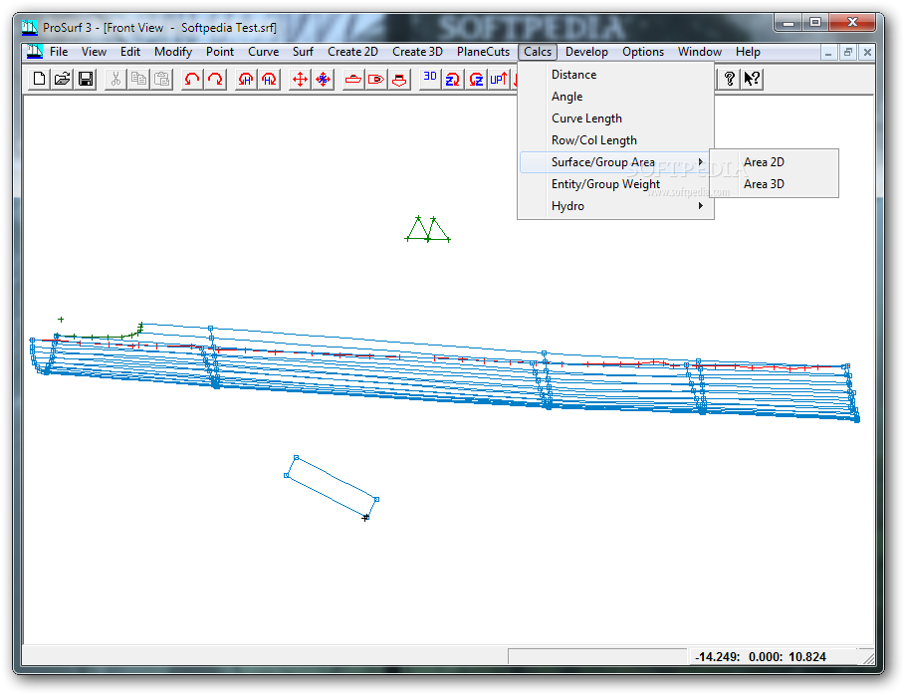The width and height of the screenshot is (905, 695).
Task: Click the context help cursor icon
Action: (x=752, y=79)
